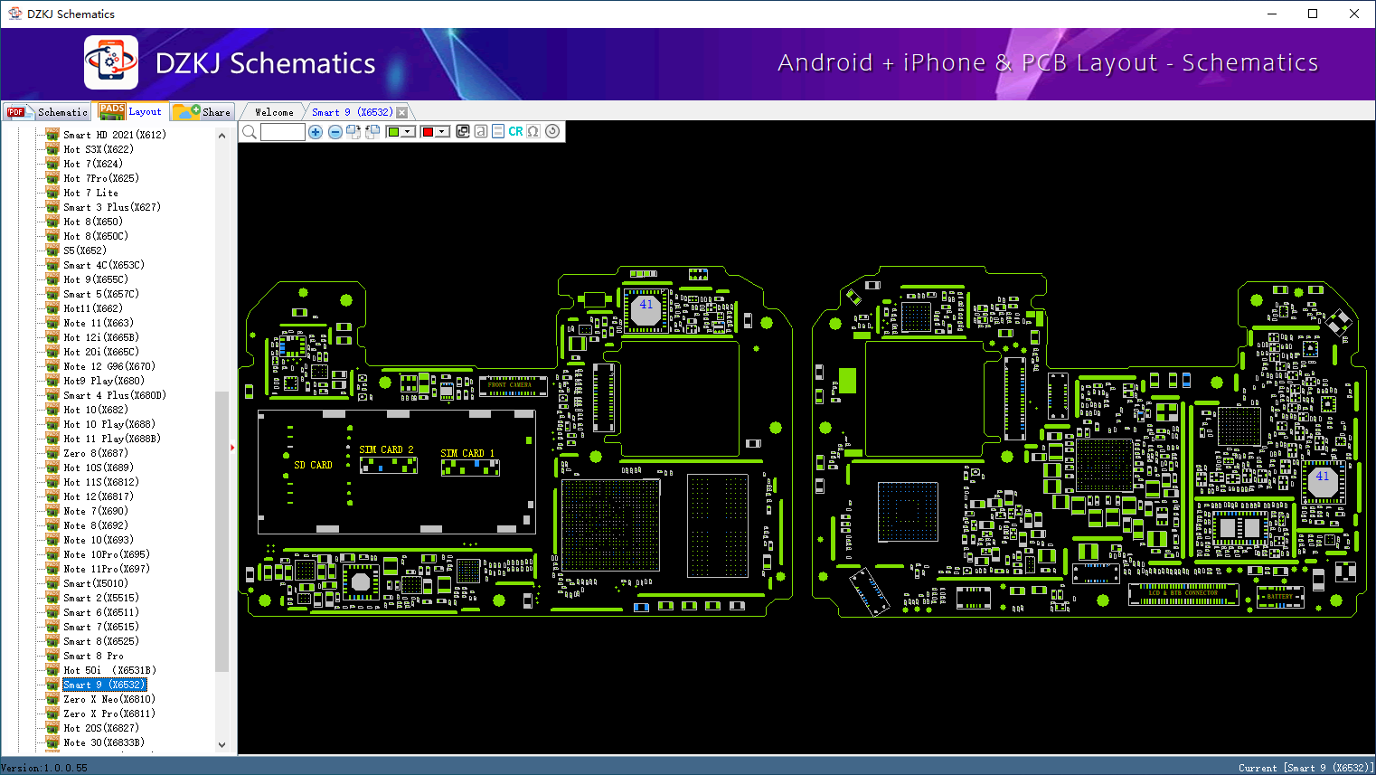
Task: Choose Note 7(X690) from the list
Action: pos(96,511)
